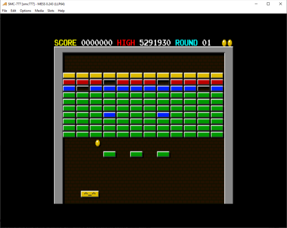
Task: Click the high score 5291930
Action: pyautogui.click(x=155, y=43)
